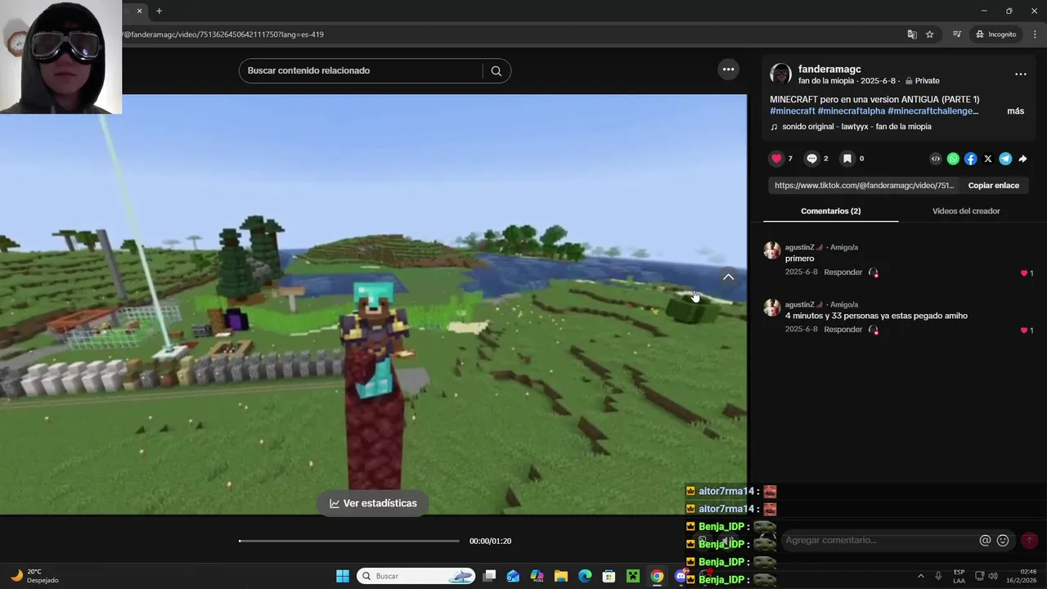This screenshot has width=1047, height=589.
Task: Open Microsoft Edge from the taskbar
Action: [585, 576]
